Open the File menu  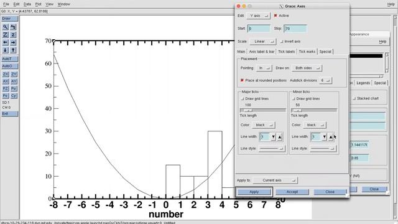[6, 4]
